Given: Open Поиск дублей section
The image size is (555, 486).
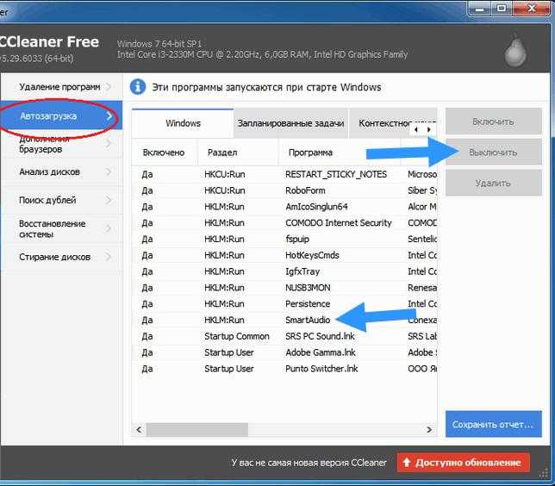Looking at the screenshot, I should pos(61,201).
